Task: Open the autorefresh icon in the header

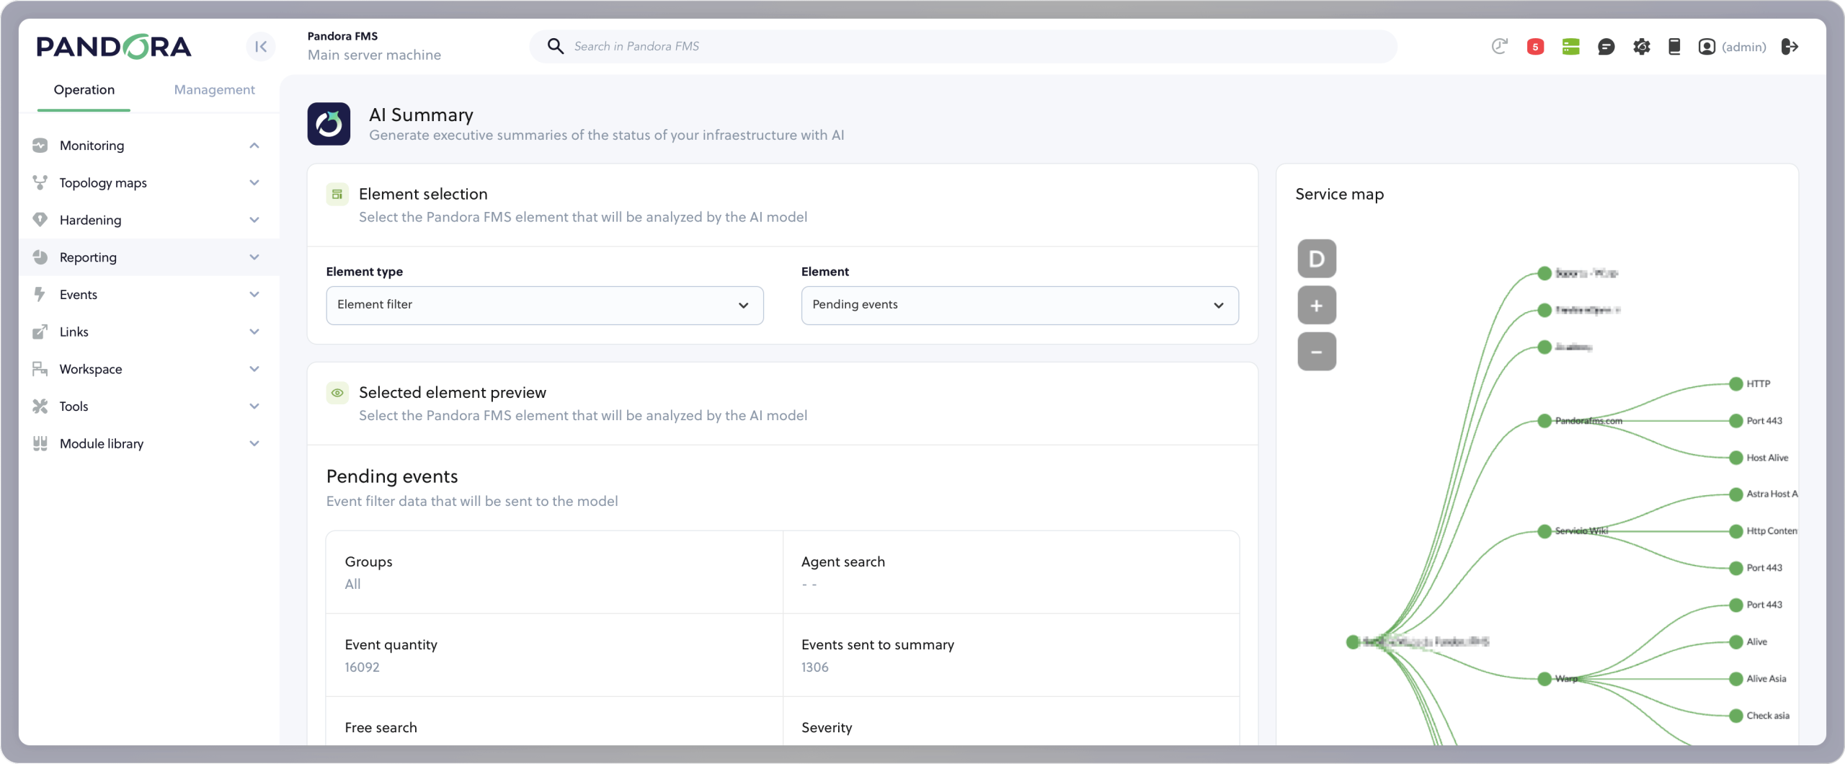Action: [x=1500, y=47]
